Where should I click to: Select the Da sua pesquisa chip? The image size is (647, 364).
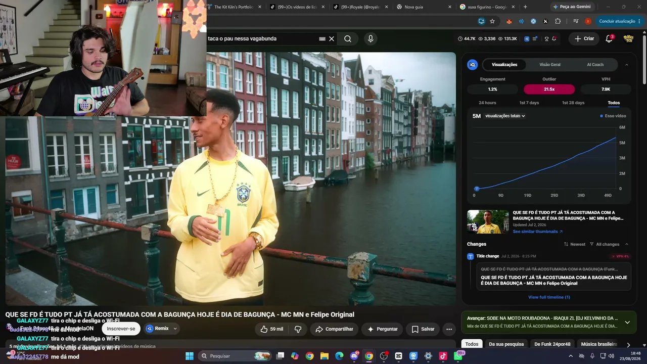[x=506, y=344]
